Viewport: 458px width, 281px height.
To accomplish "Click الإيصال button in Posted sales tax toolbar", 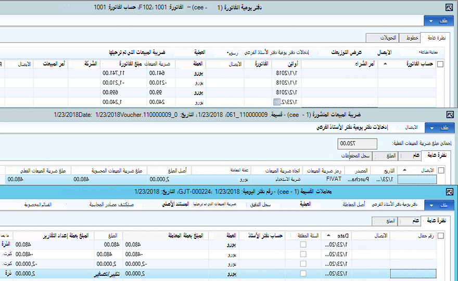I will click(411, 127).
